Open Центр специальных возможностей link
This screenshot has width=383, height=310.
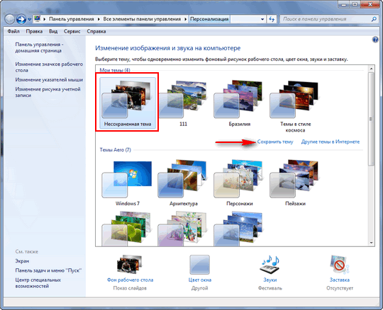(38, 283)
